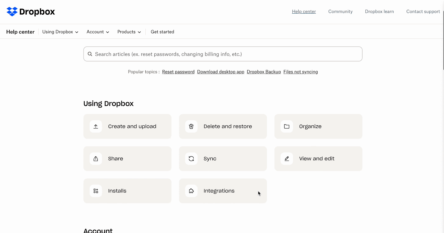Click the Dropbox logo icon
The height and width of the screenshot is (233, 444).
(12, 12)
